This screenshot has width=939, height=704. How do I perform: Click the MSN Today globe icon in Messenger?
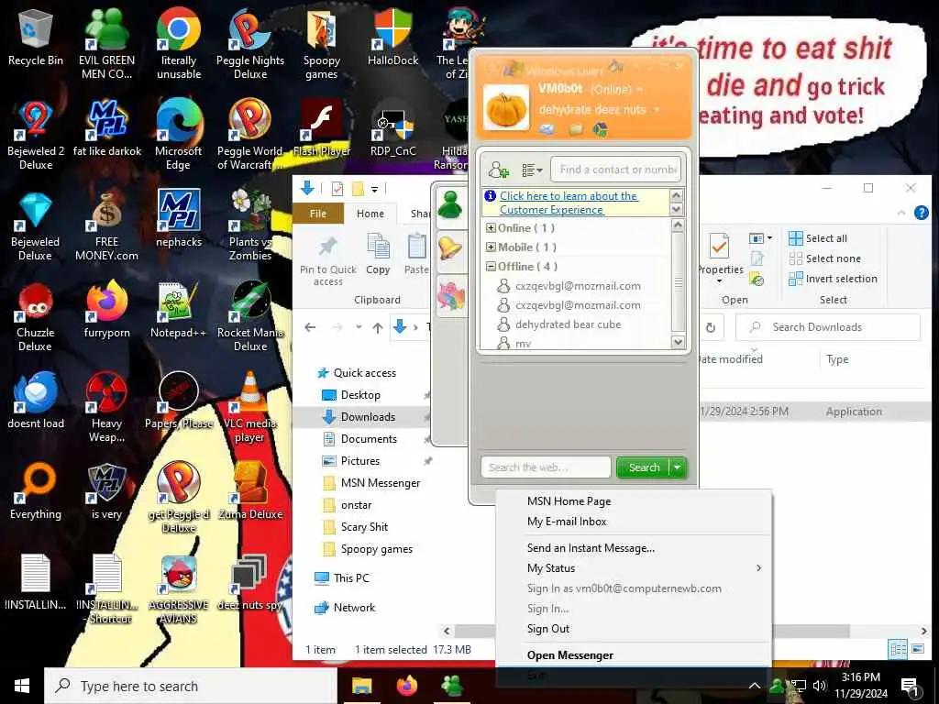tap(600, 129)
